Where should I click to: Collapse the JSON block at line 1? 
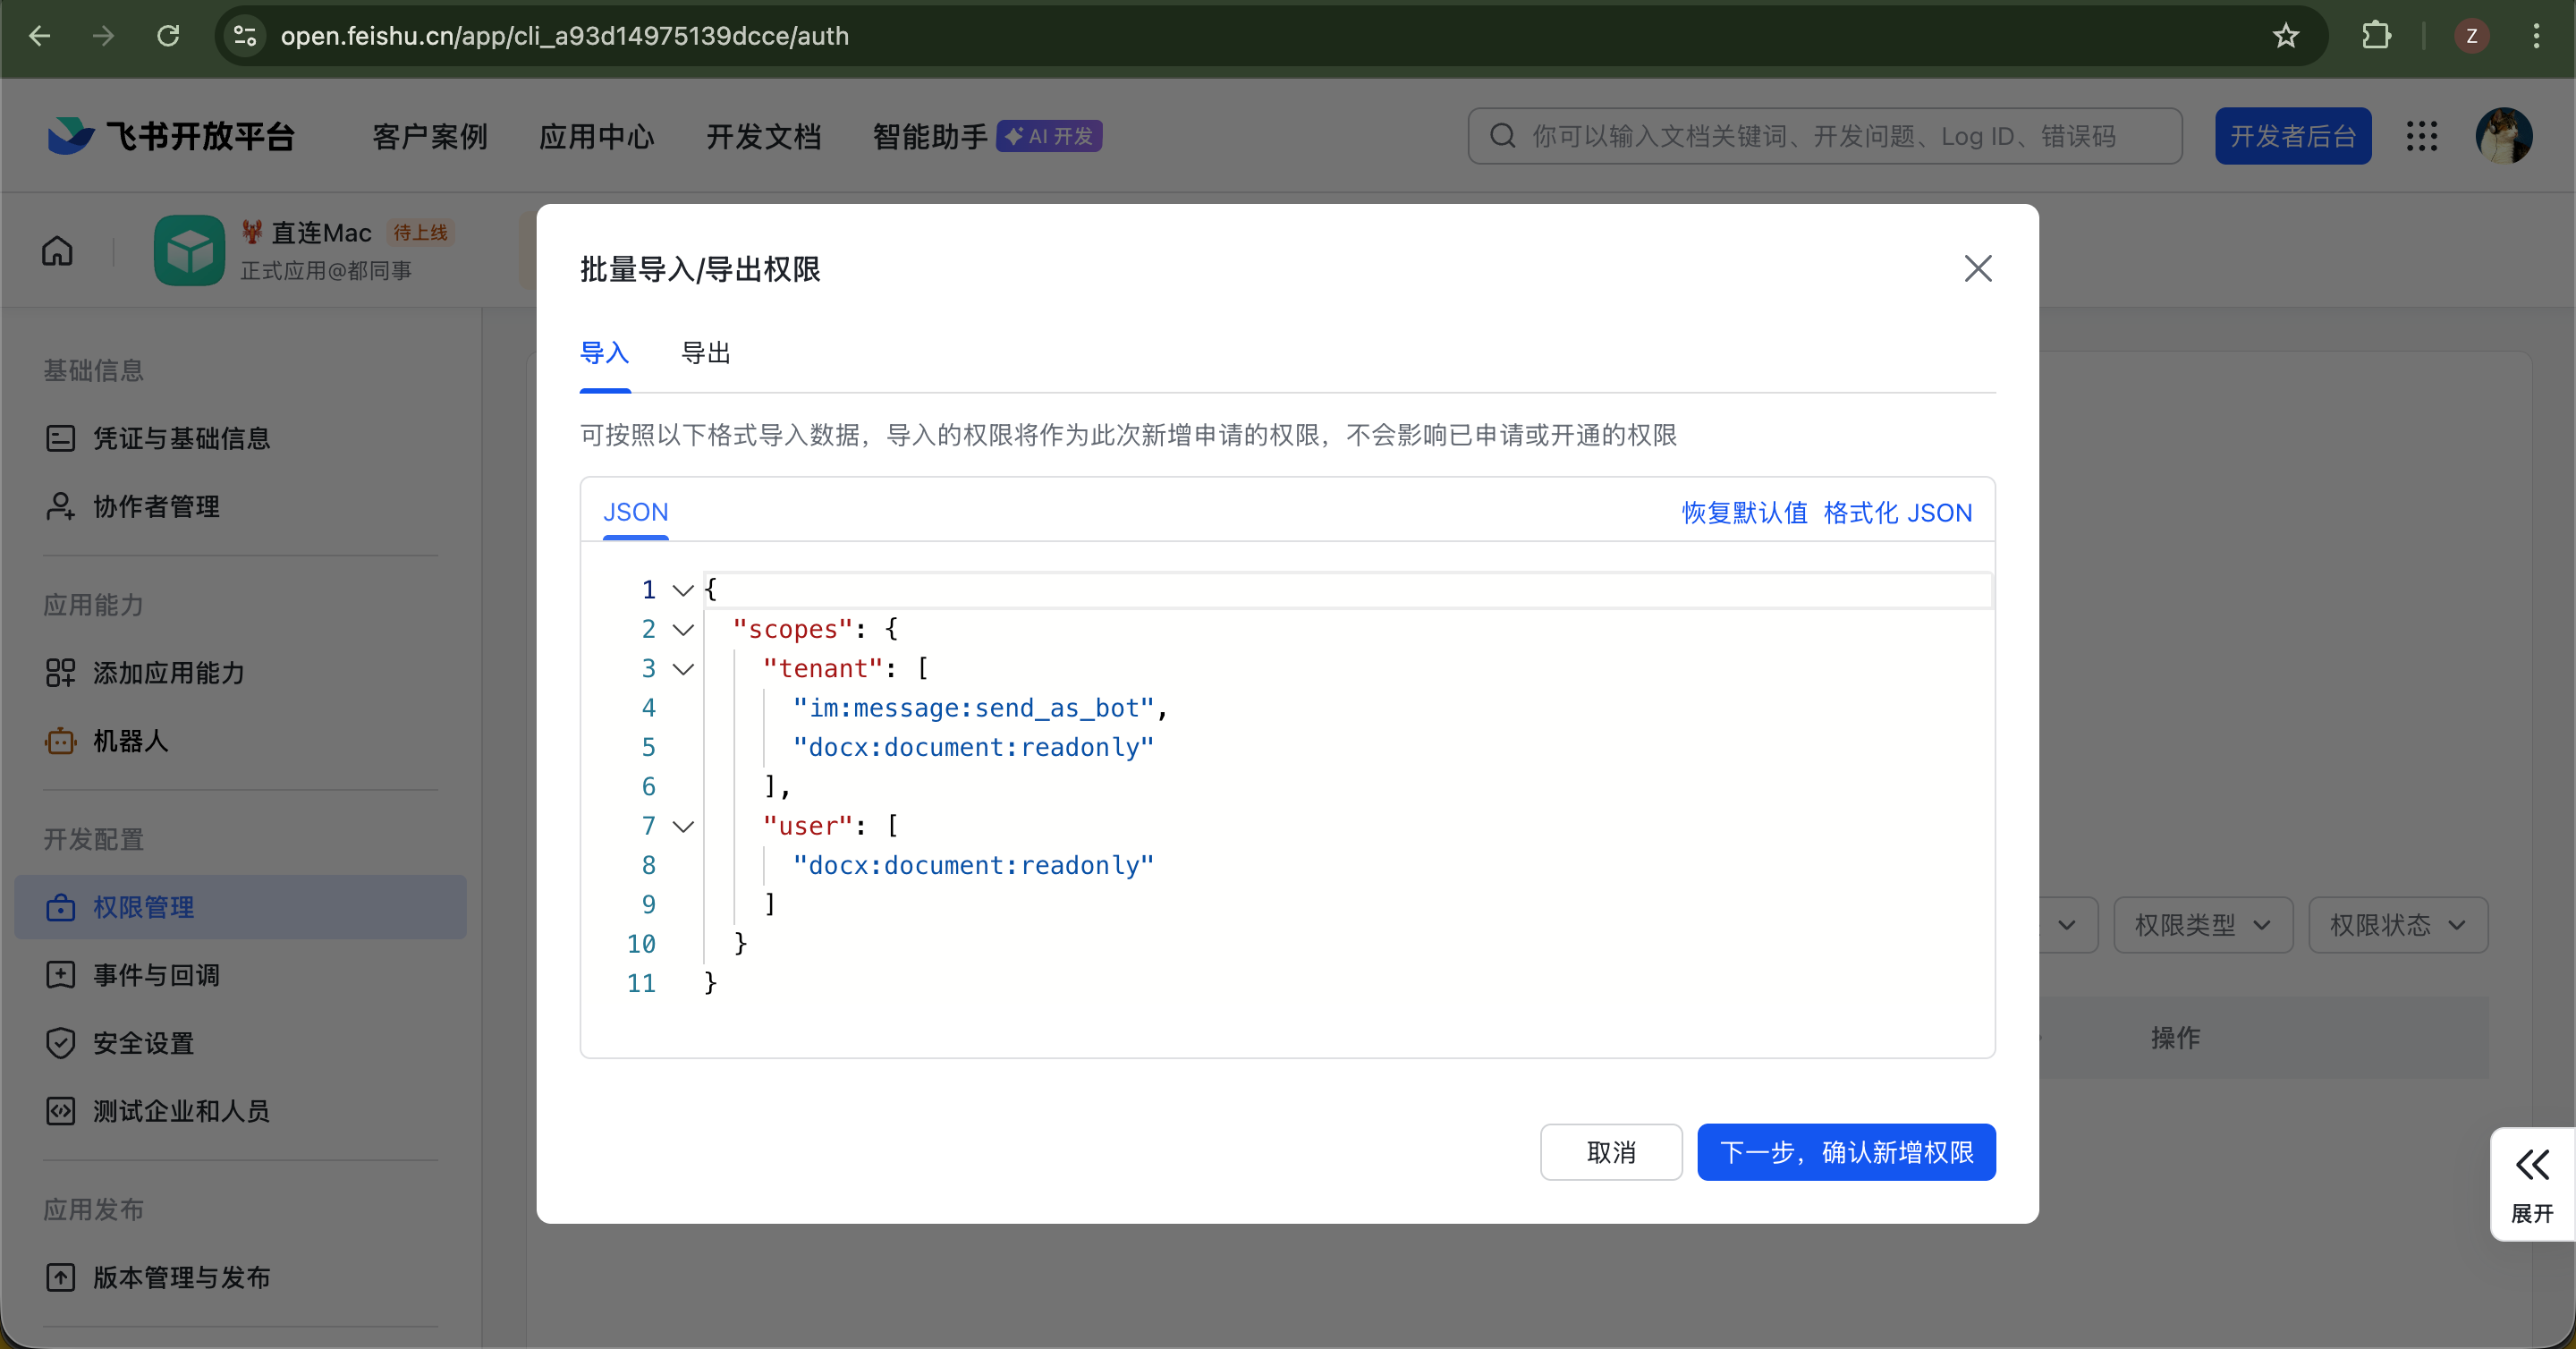[x=683, y=590]
